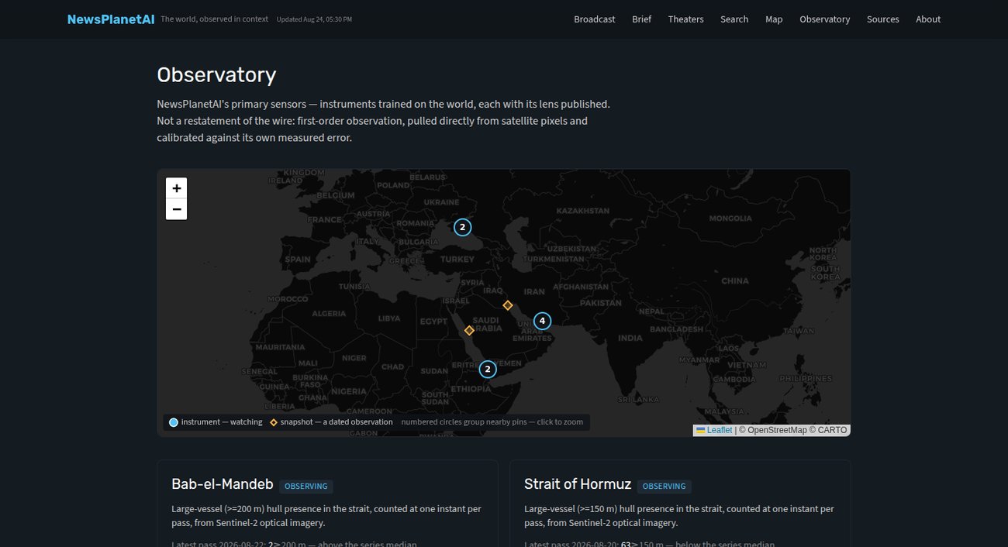Viewport: 1008px width, 547px height.
Task: Click 'snapshot — a dated observation' legend entry
Action: [x=331, y=422]
